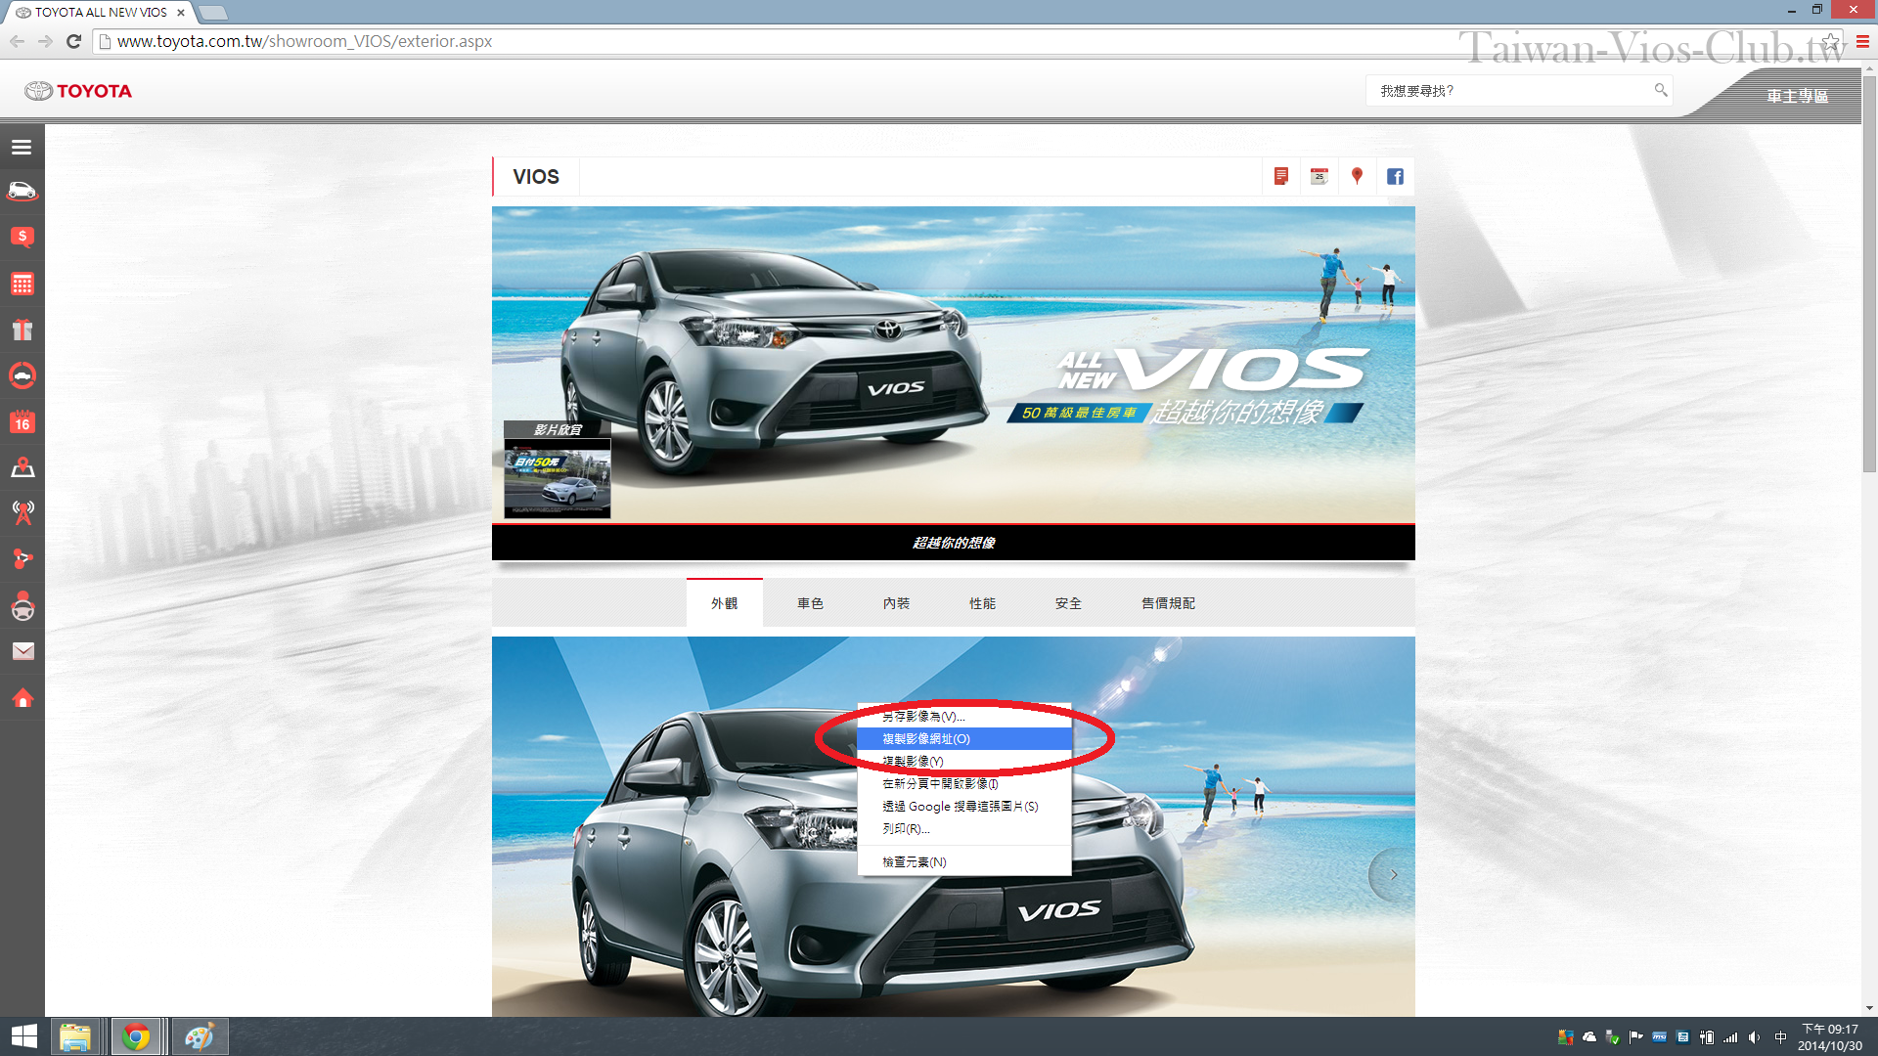Open the gift box promotions icon
This screenshot has height=1056, width=1878.
click(x=22, y=330)
